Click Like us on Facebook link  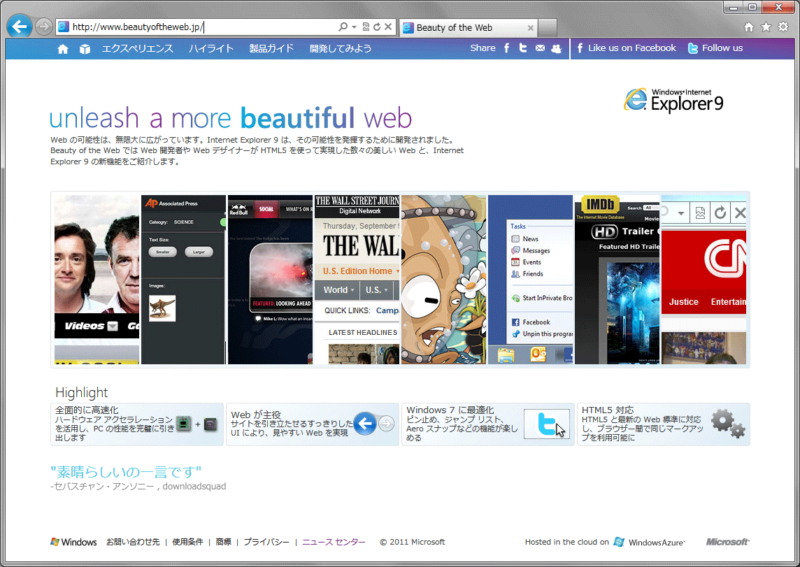tap(627, 48)
